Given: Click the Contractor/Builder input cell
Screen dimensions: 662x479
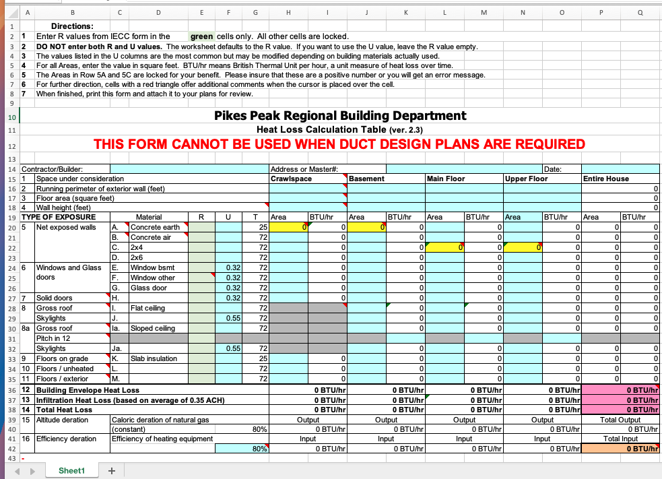Looking at the screenshot, I should pyautogui.click(x=189, y=169).
